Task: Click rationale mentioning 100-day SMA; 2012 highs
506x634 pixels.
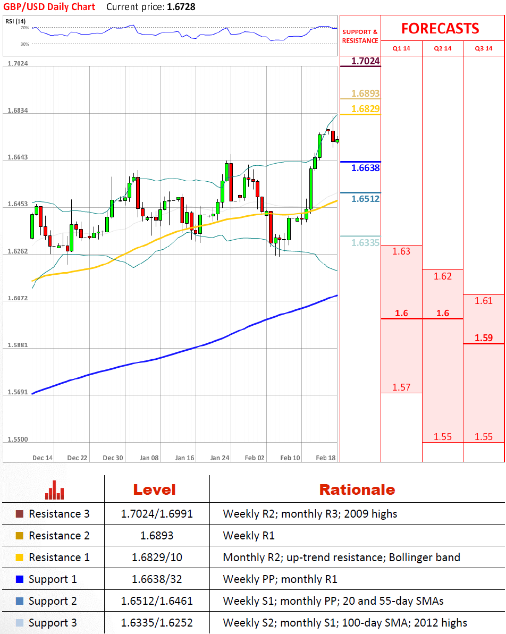Action: click(x=345, y=623)
